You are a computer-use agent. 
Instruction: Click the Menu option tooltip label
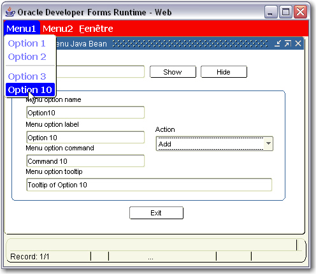54,171
